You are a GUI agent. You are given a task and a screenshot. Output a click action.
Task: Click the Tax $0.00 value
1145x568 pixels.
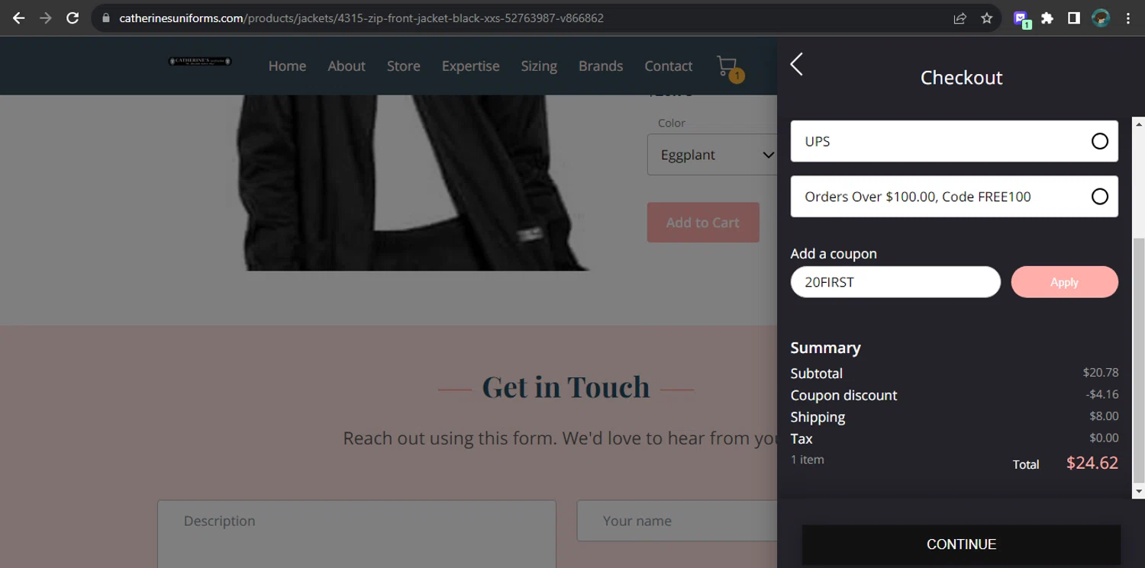click(1104, 438)
